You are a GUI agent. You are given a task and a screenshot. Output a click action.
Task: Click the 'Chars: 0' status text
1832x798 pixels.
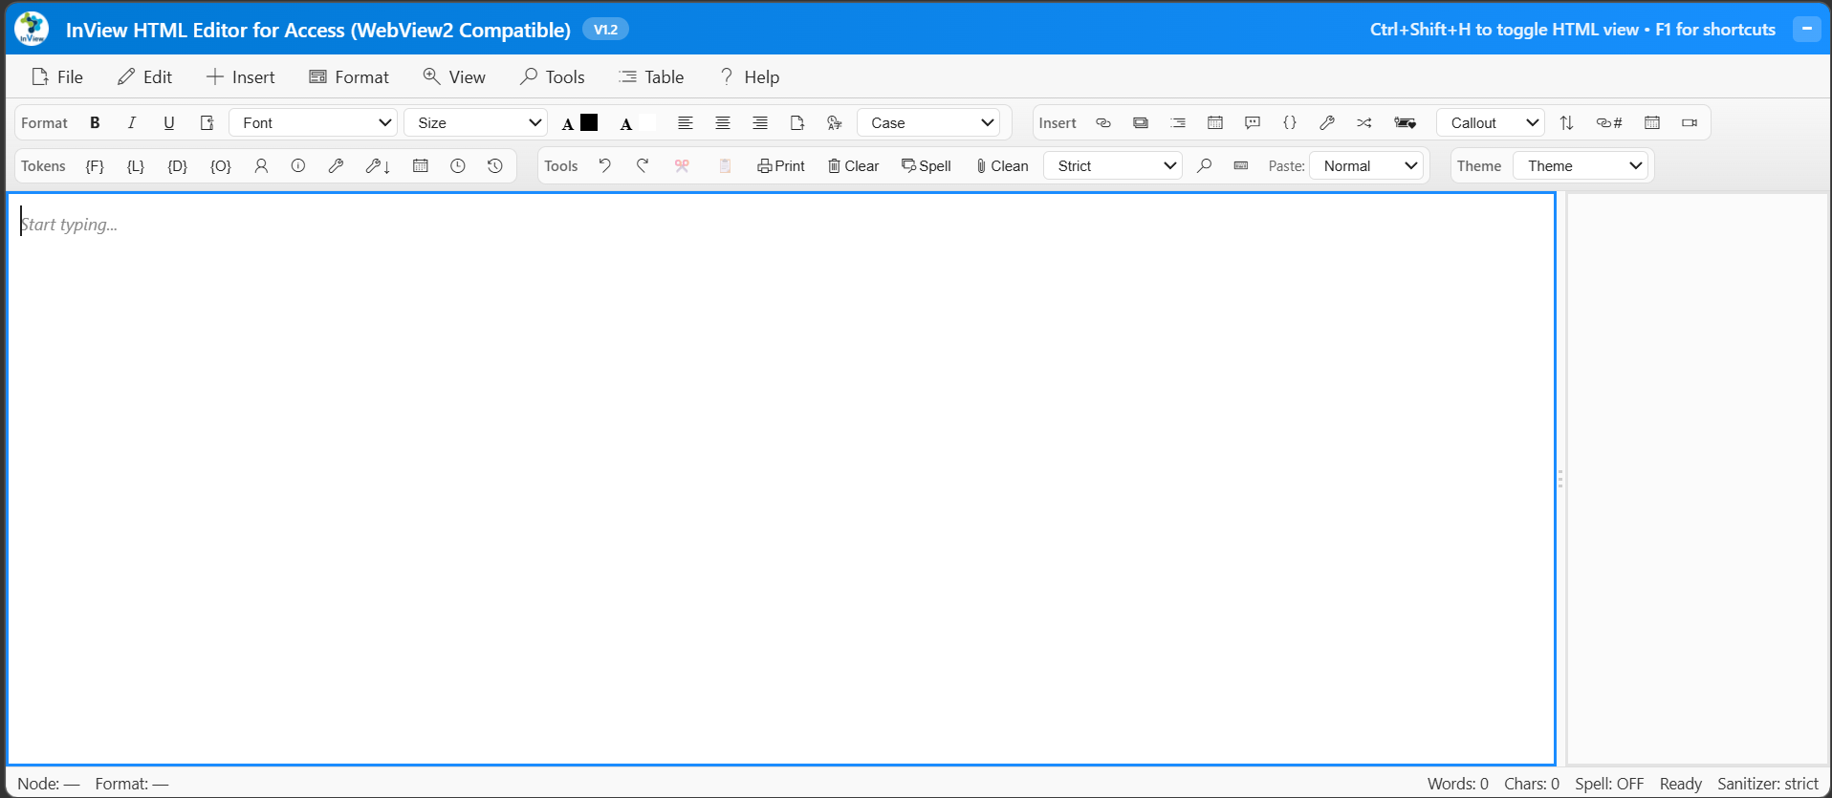(1532, 784)
